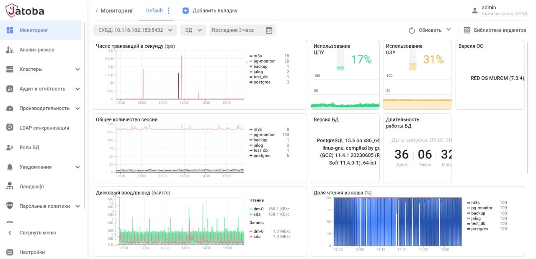Viewport: 536px width, 259px height.
Task: Click the refresh arrow icon beside Обновить
Action: [412, 30]
